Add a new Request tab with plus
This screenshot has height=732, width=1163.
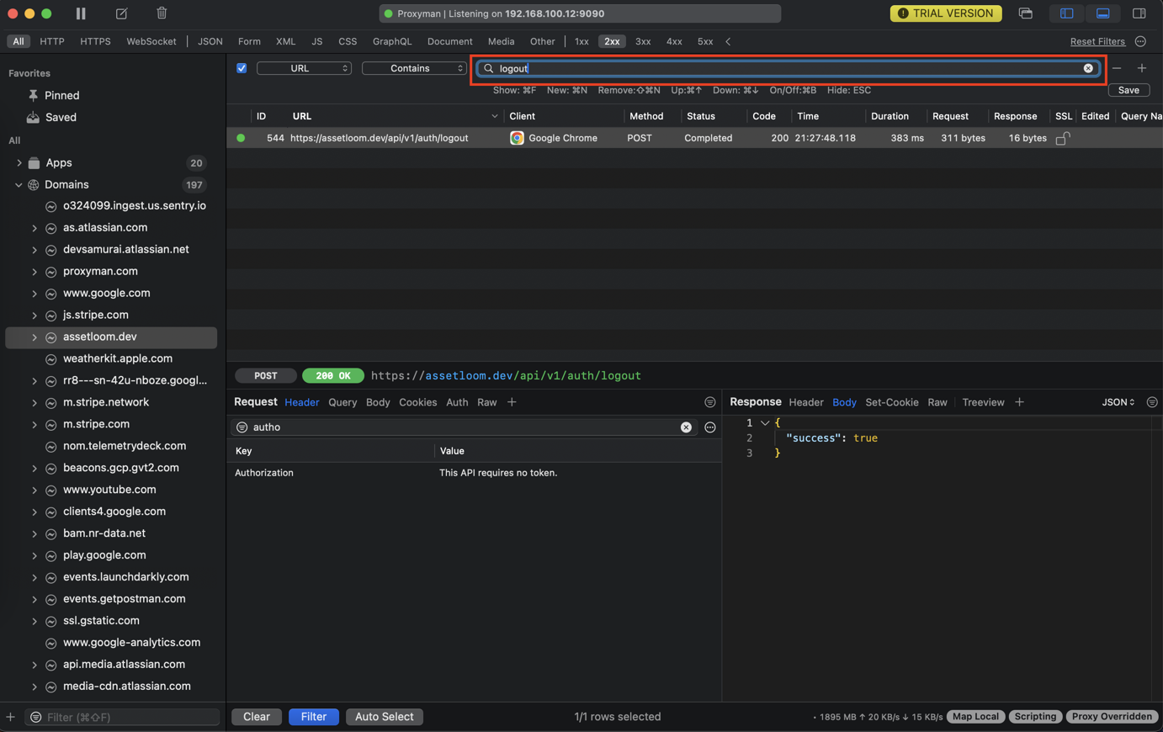(512, 402)
